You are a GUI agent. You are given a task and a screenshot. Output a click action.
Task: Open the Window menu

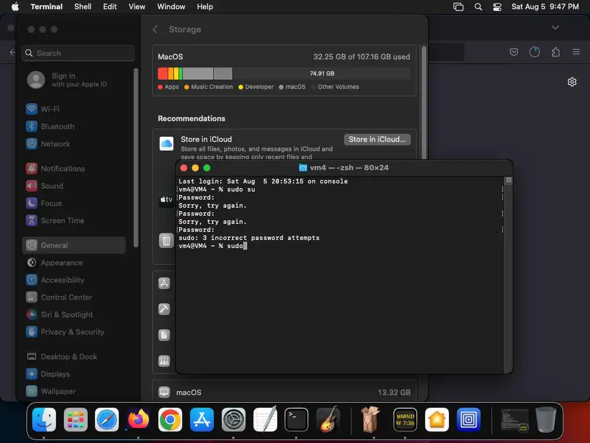click(x=171, y=7)
